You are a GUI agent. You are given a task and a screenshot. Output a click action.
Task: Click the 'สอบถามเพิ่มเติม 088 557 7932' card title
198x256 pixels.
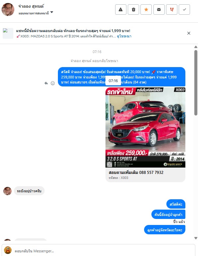tap(136, 173)
